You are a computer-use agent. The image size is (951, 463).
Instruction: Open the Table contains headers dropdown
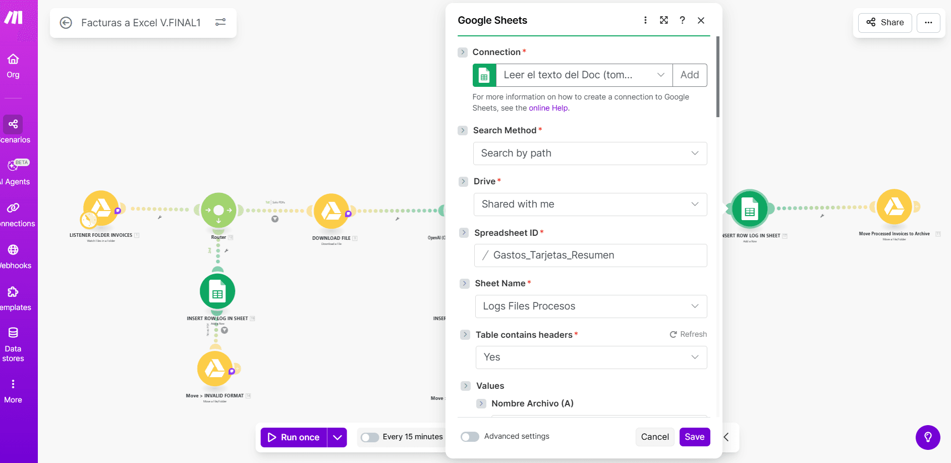591,357
